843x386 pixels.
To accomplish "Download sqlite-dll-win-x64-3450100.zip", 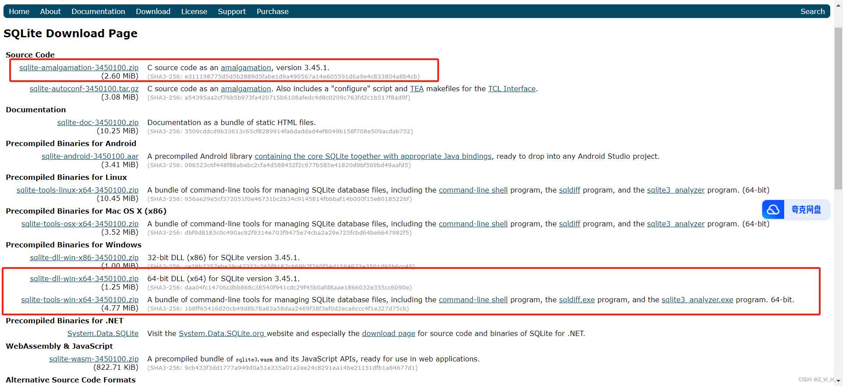I will (x=84, y=279).
